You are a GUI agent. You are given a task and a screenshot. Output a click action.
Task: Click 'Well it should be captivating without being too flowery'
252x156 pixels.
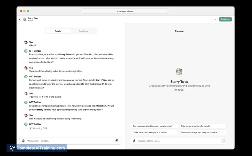55,119
